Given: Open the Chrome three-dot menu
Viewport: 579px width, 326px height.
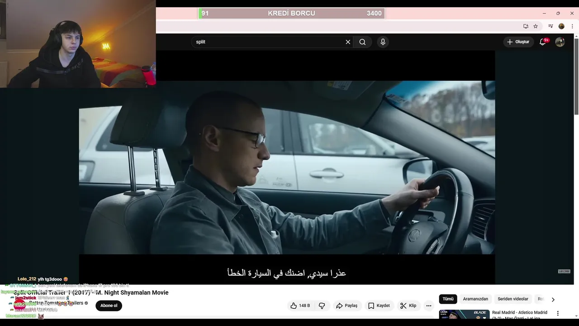Looking at the screenshot, I should pyautogui.click(x=571, y=26).
